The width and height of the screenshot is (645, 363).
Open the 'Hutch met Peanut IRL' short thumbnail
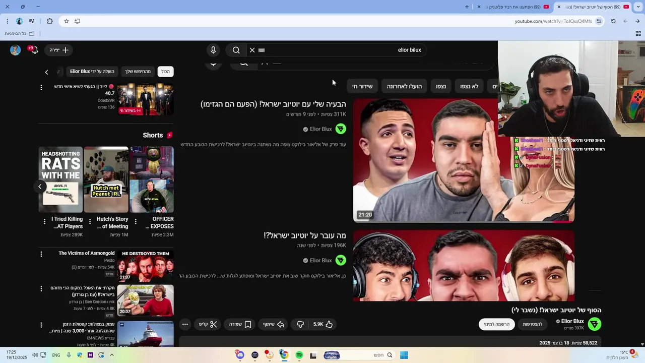[x=106, y=179]
